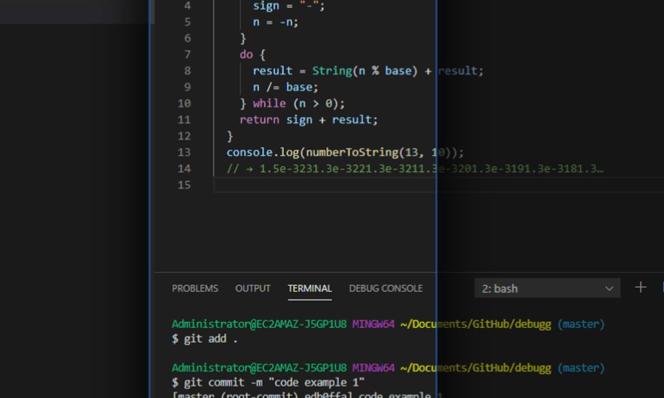Click 'n = -n;' on line 5
This screenshot has width=664, height=398.
tap(276, 22)
